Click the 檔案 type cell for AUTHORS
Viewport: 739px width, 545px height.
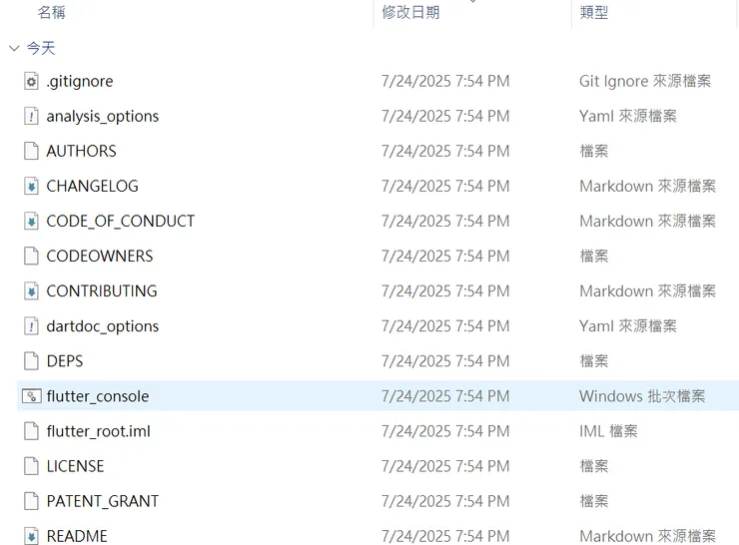[x=594, y=151]
